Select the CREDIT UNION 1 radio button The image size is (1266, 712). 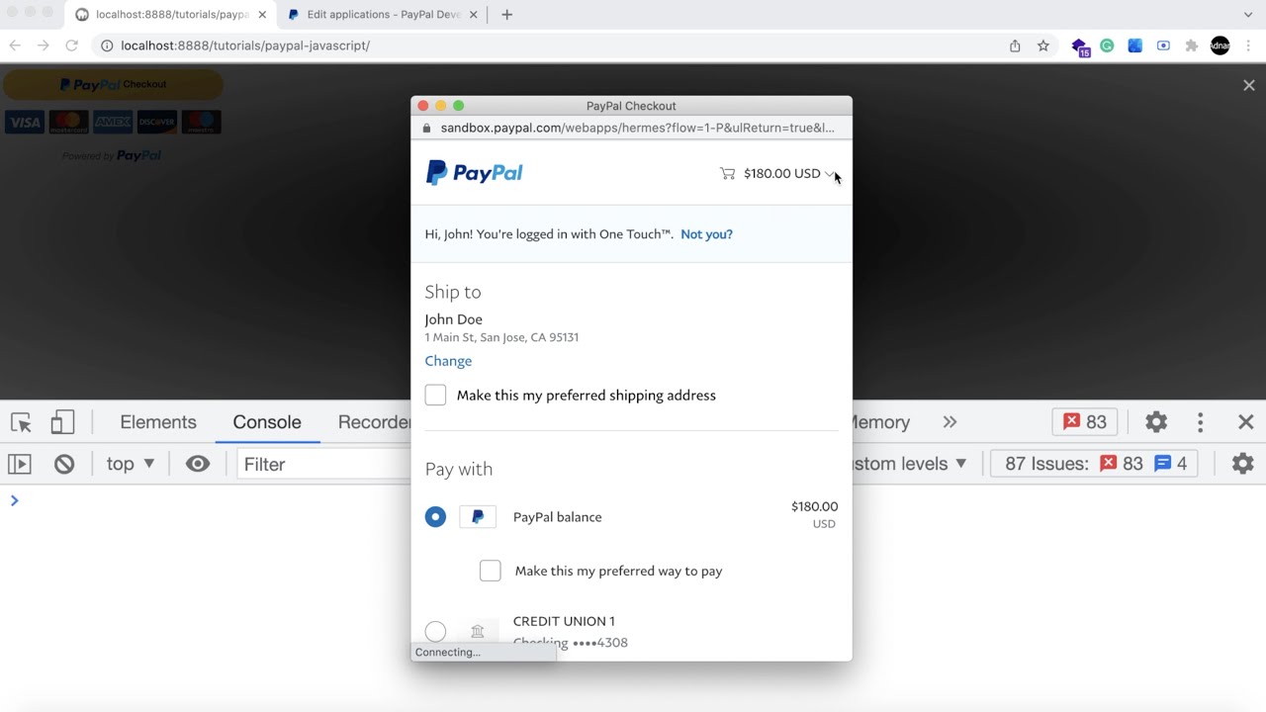pyautogui.click(x=435, y=631)
